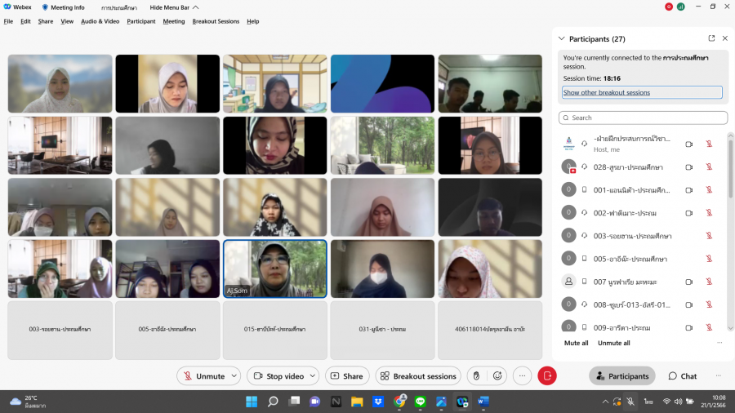Open LINE app from the taskbar
Viewport: 735px width, 413px height.
pyautogui.click(x=421, y=402)
